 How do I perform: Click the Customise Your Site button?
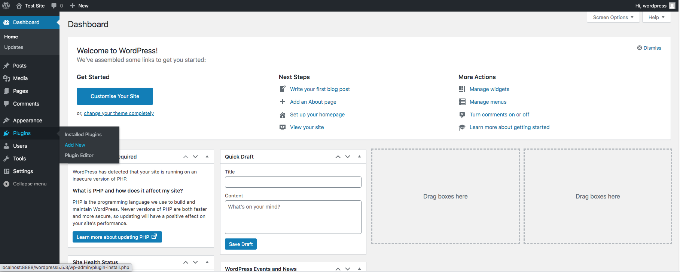coord(115,96)
